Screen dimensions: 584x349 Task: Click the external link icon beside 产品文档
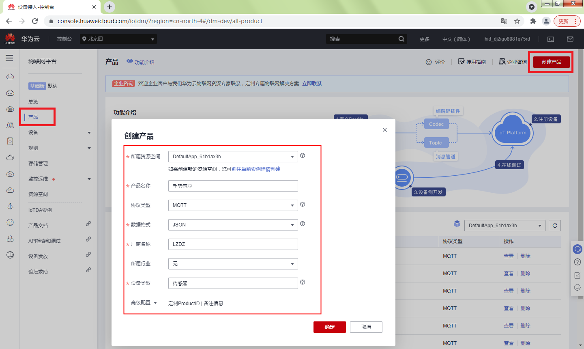pos(88,224)
